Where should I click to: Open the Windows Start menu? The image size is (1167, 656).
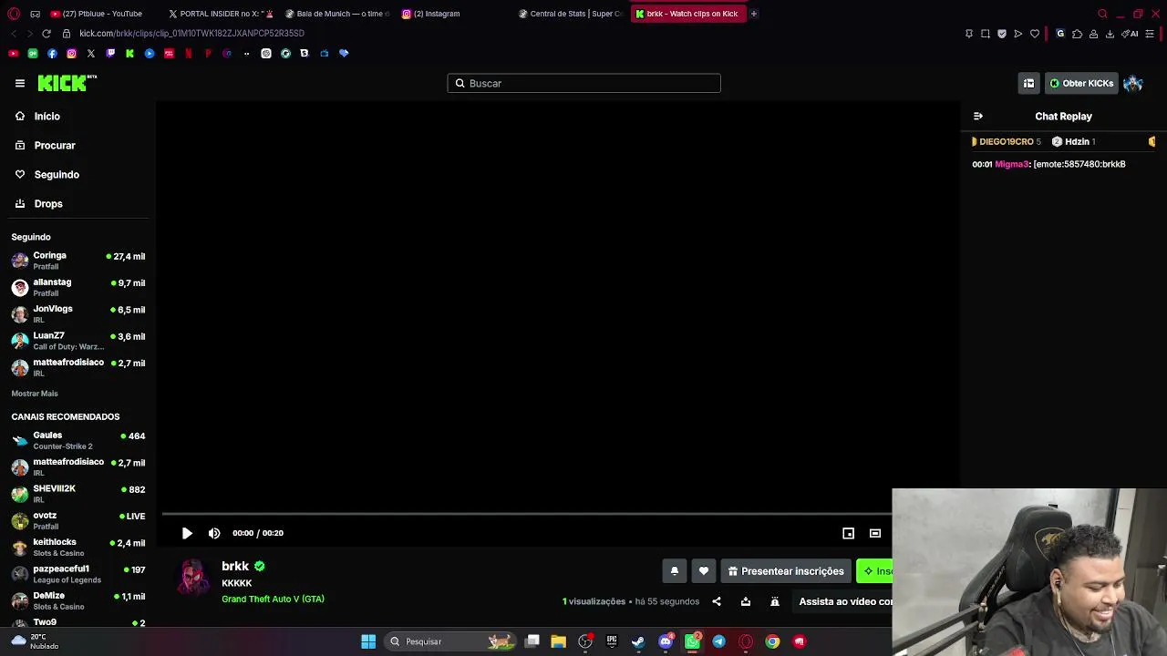click(x=368, y=641)
